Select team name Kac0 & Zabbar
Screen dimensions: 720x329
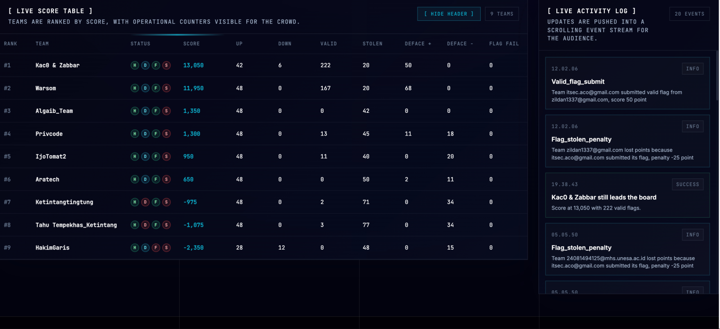[x=58, y=66]
